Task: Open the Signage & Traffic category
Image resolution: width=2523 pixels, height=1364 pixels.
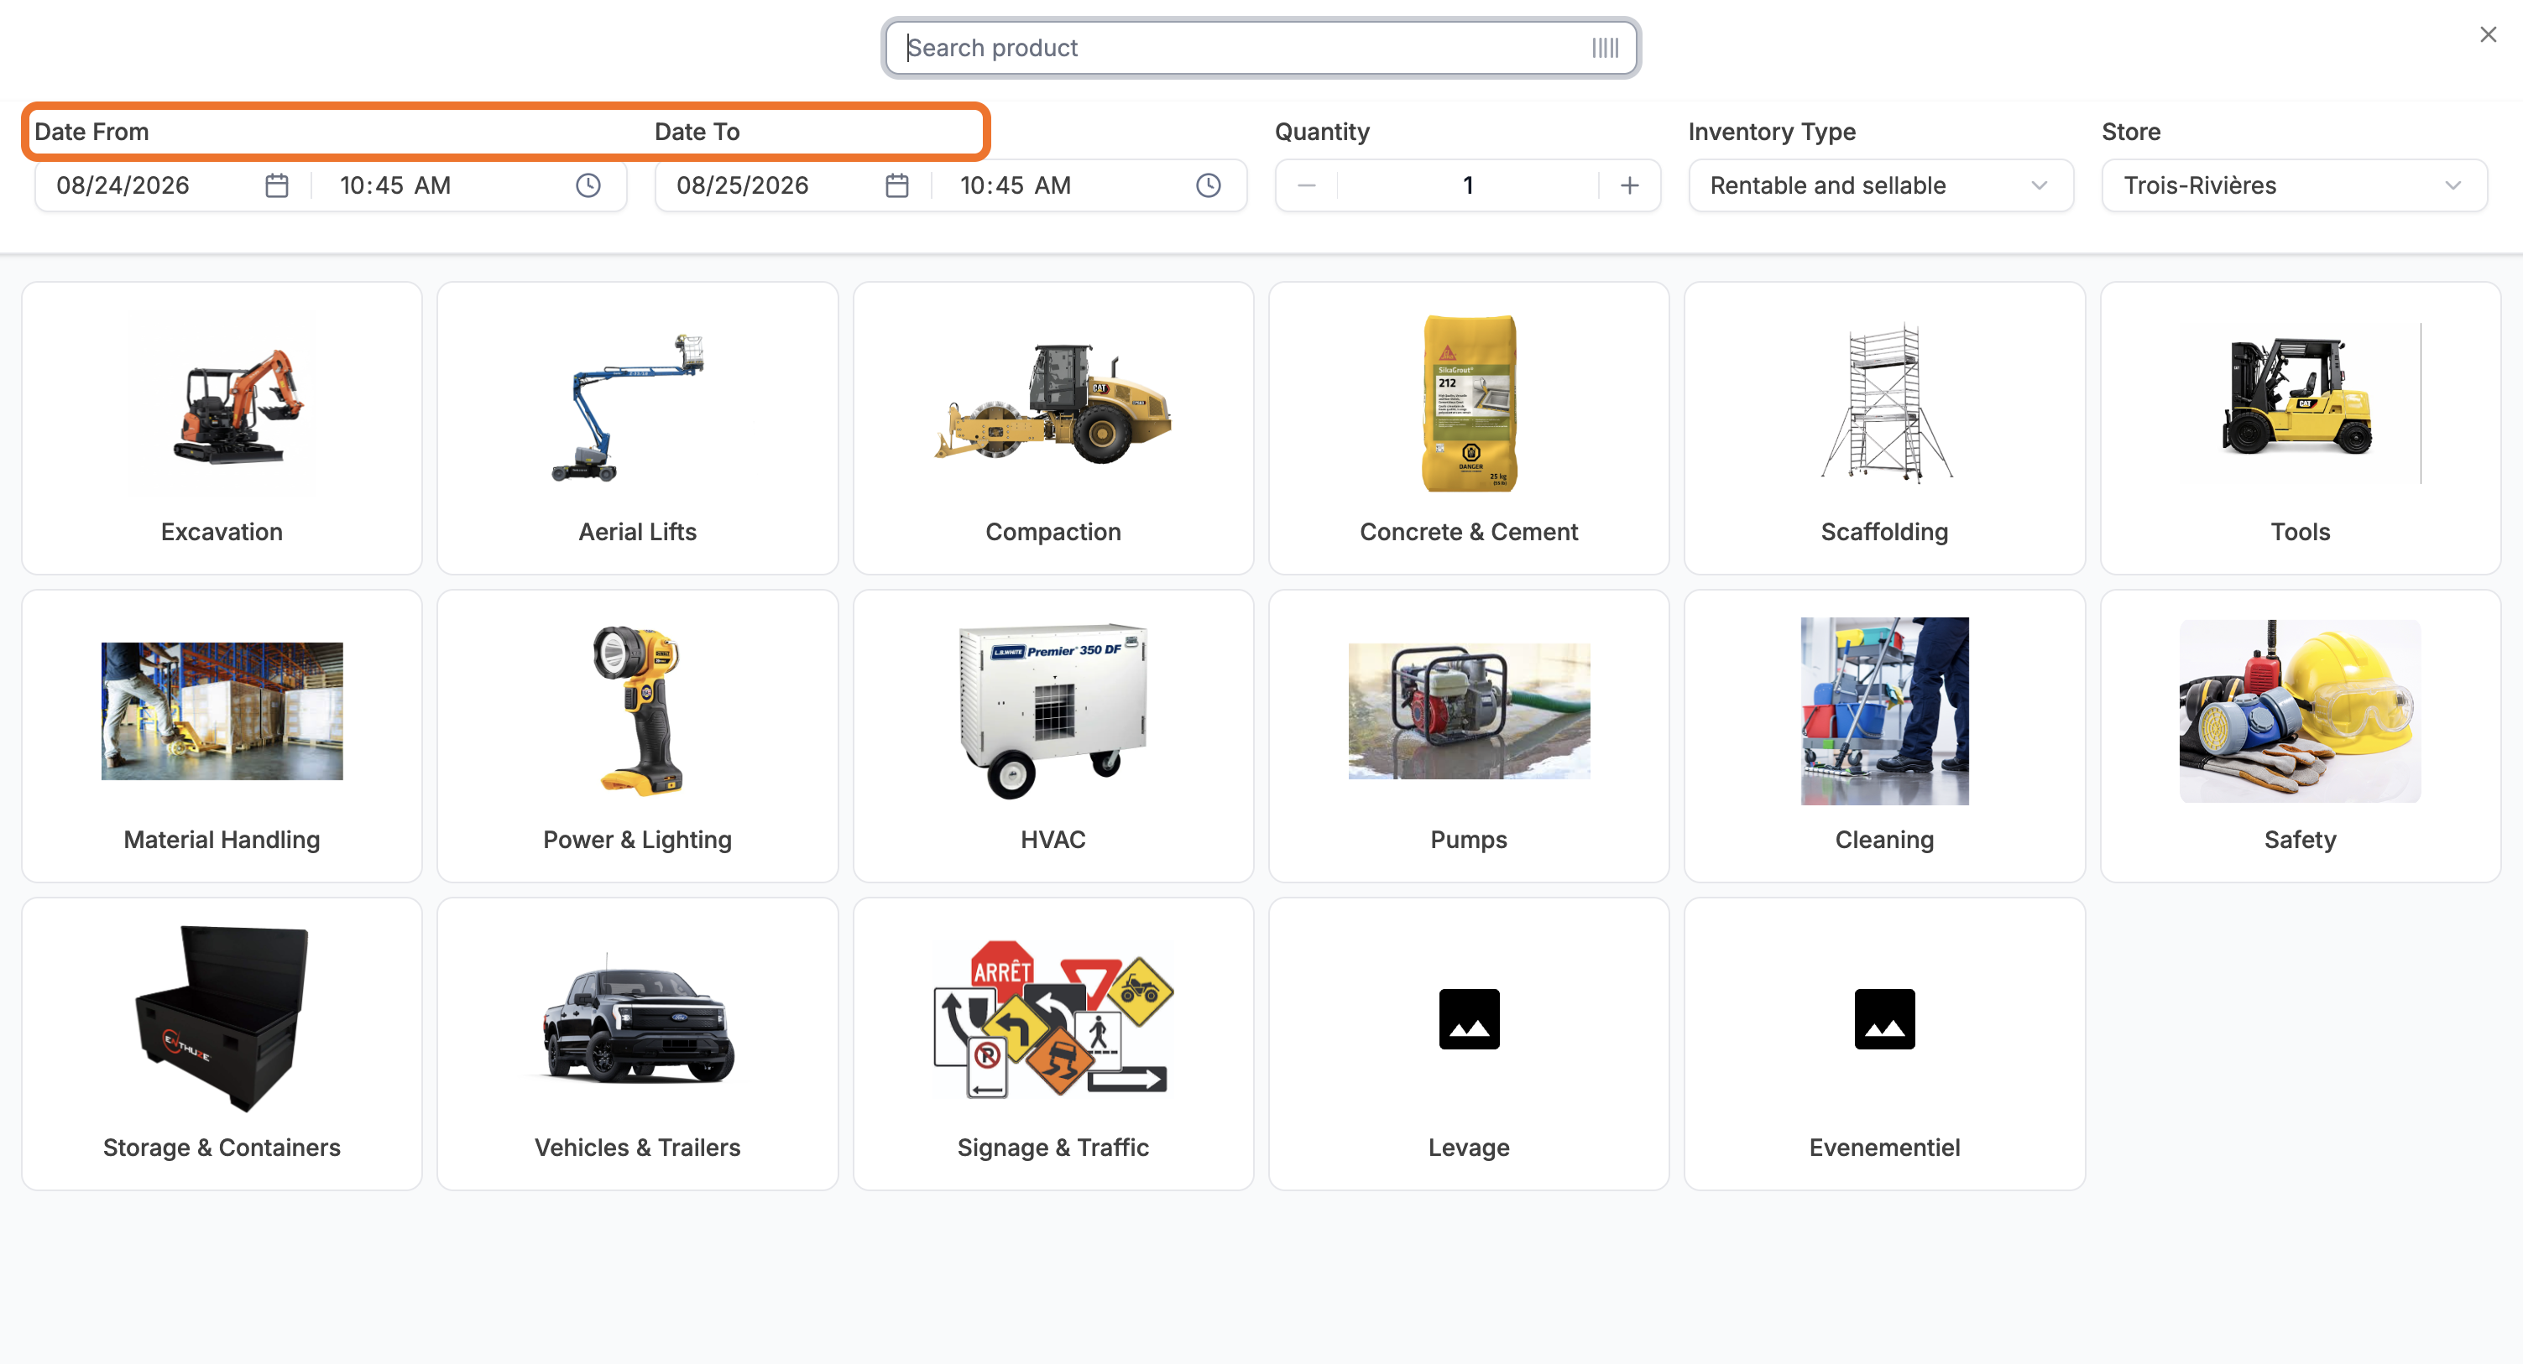Action: (x=1053, y=1044)
